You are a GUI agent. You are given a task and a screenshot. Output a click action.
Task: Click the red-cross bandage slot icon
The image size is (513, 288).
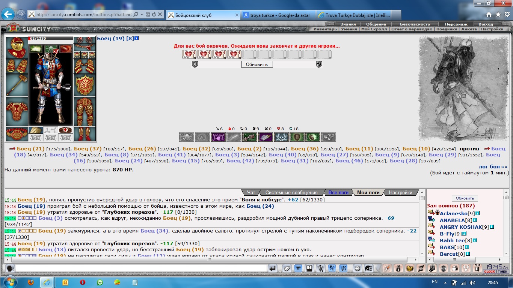coord(66,130)
